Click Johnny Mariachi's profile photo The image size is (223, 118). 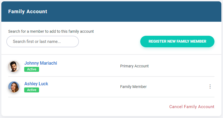14,66
